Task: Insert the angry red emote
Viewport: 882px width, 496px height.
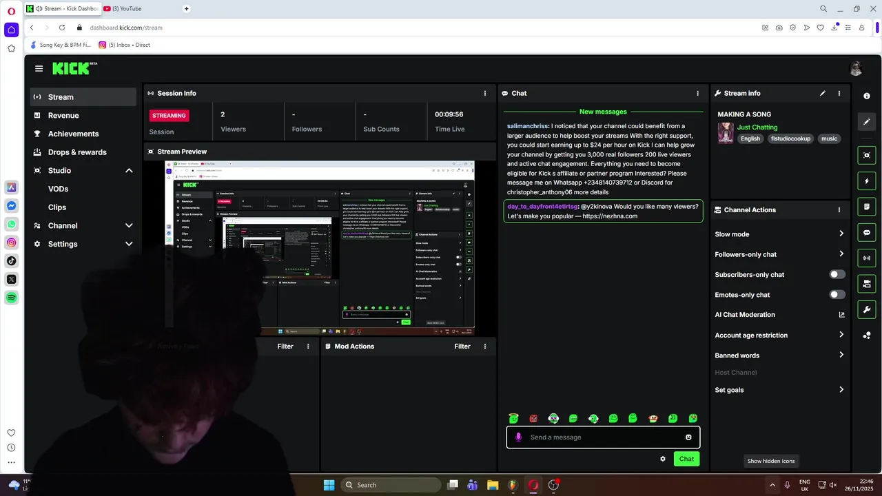Action: pos(533,418)
